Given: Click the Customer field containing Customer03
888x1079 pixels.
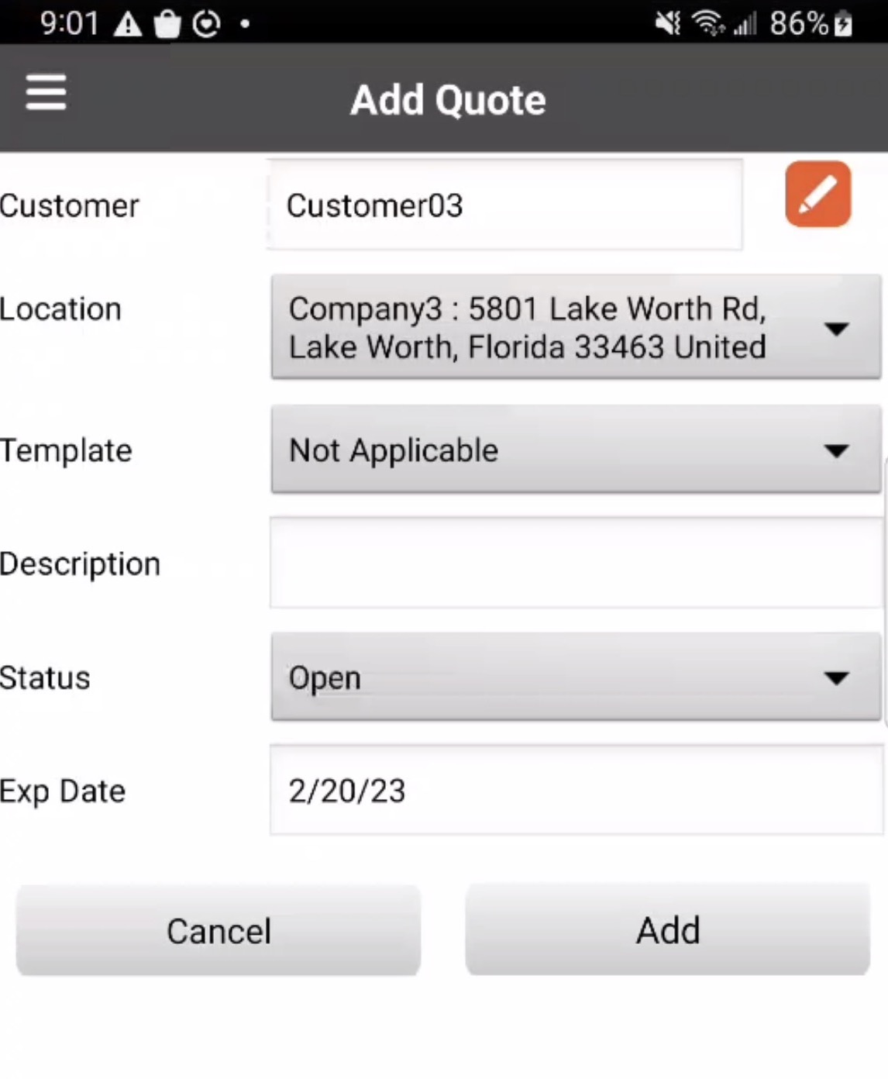Looking at the screenshot, I should click(x=504, y=205).
